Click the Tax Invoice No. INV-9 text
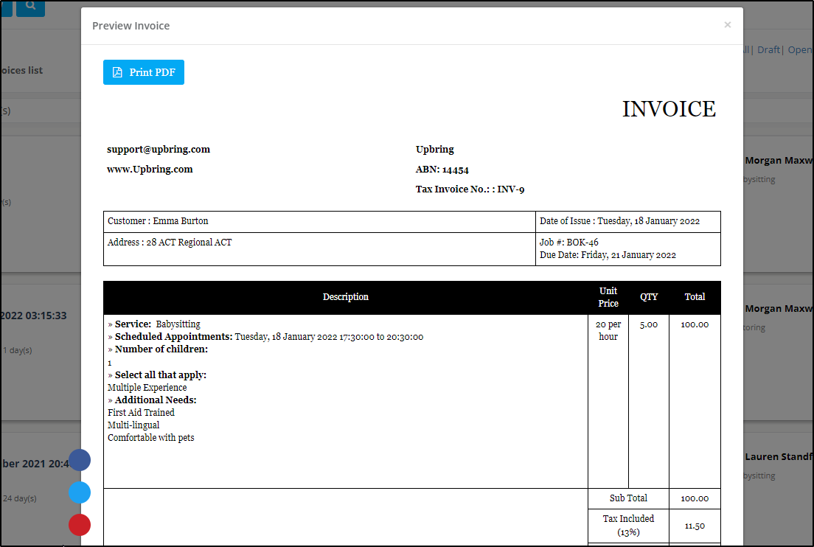 point(470,189)
